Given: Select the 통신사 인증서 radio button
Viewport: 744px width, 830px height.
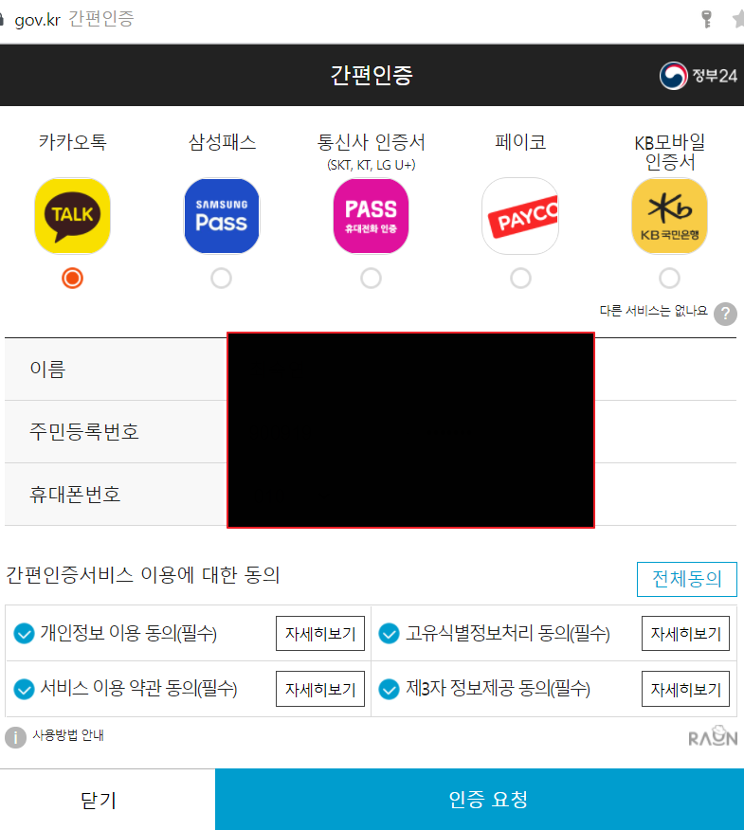Looking at the screenshot, I should pyautogui.click(x=371, y=278).
